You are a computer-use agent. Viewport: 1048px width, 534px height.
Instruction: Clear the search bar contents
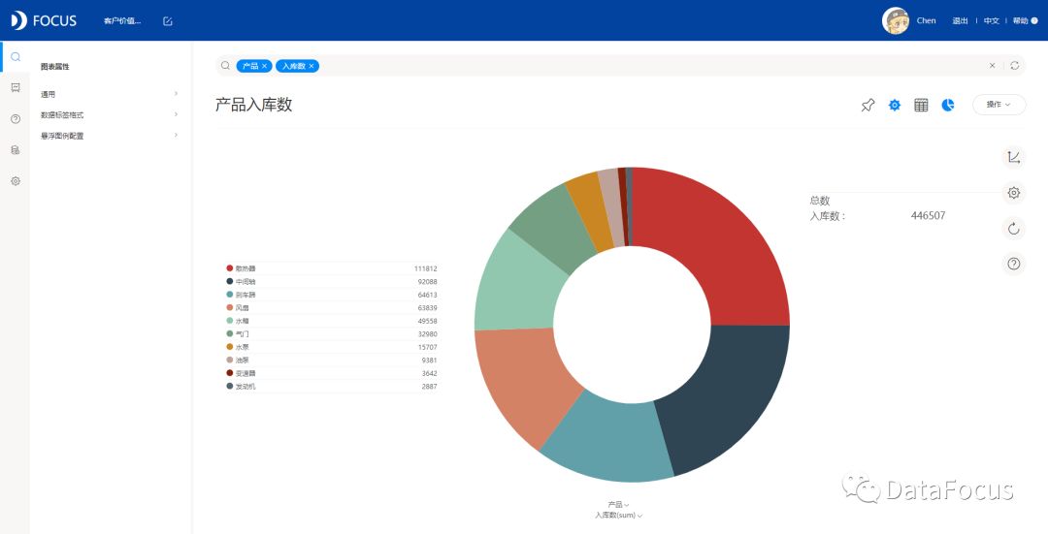(x=993, y=65)
